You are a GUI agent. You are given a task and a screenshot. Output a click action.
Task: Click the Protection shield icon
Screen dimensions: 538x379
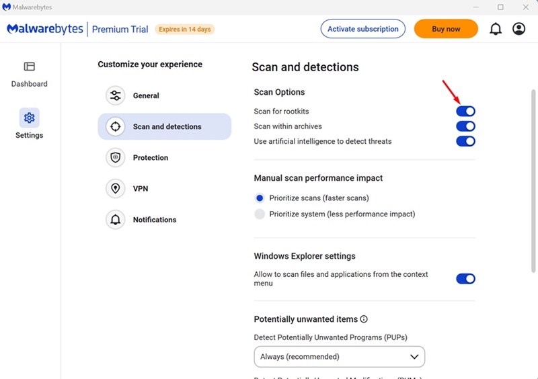[x=116, y=157]
